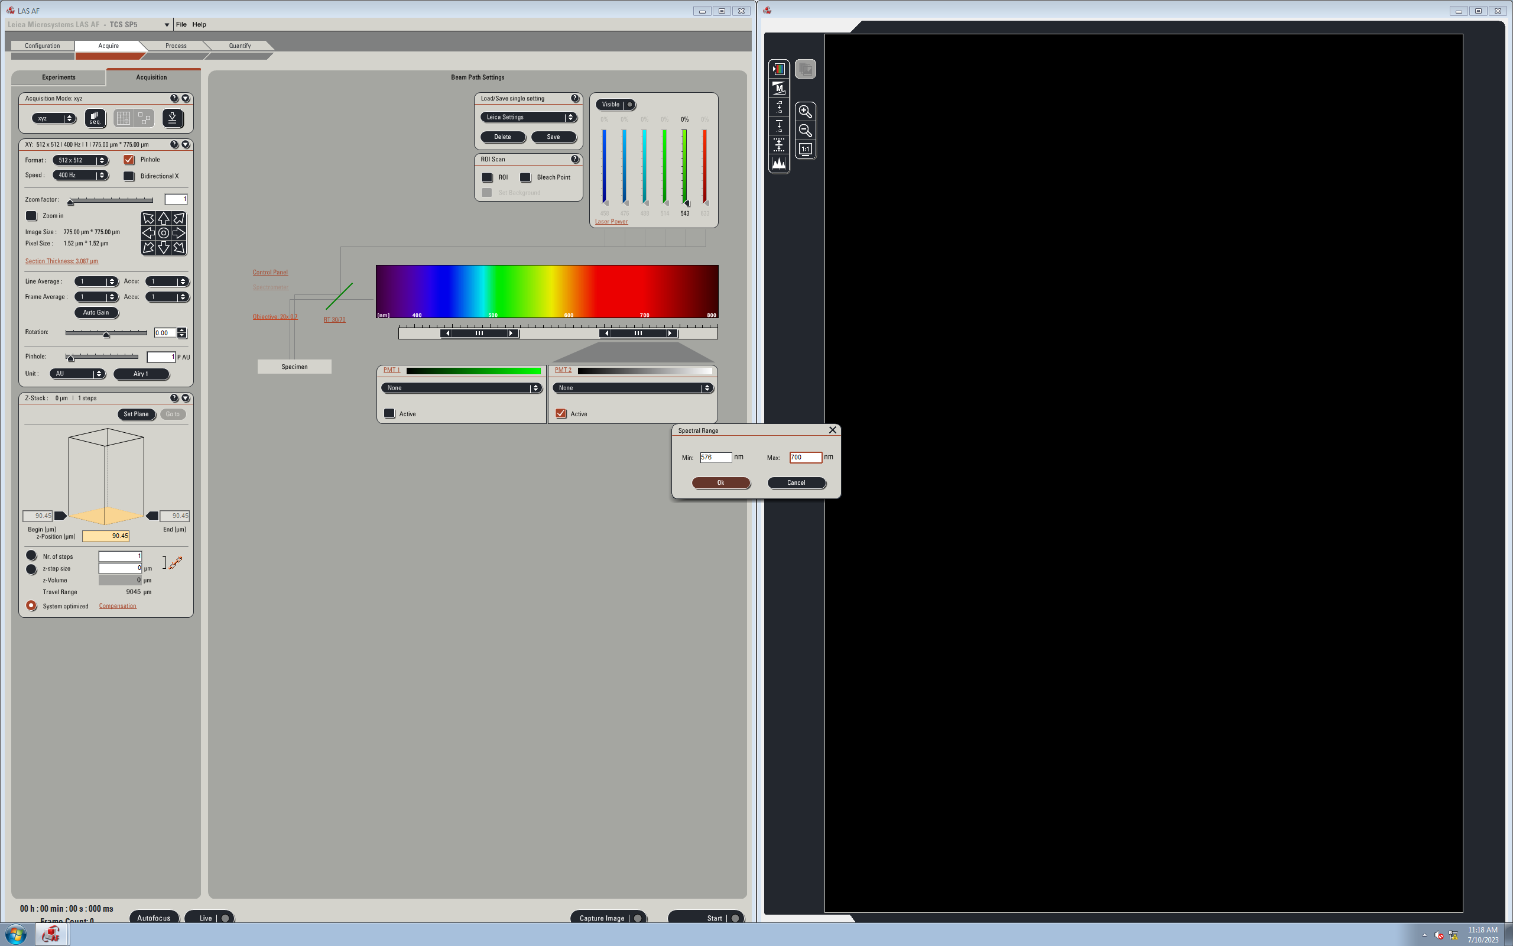Click the zoom out magnifier icon
The image size is (1513, 946).
(x=806, y=130)
